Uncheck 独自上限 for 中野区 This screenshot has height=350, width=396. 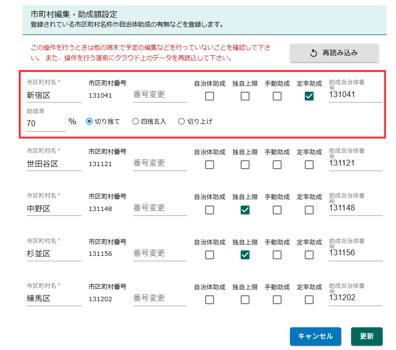pos(245,210)
